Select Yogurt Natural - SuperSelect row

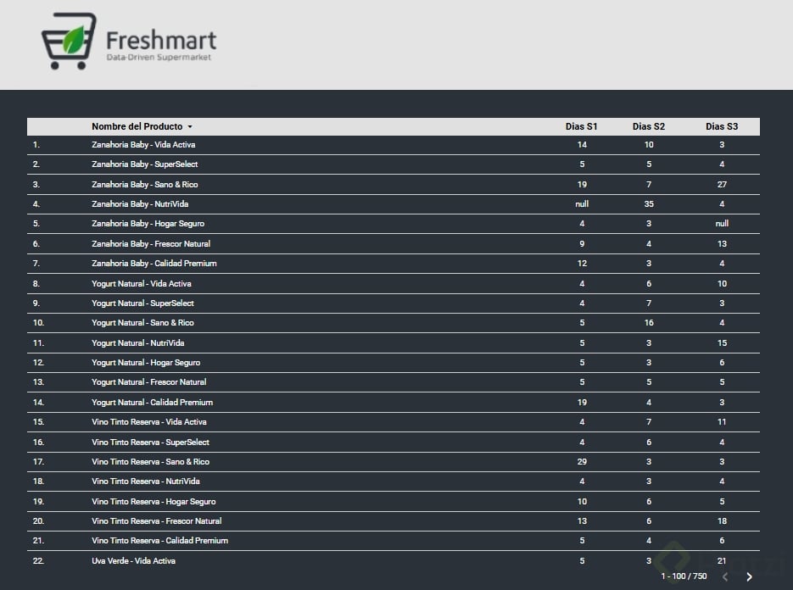click(x=142, y=303)
